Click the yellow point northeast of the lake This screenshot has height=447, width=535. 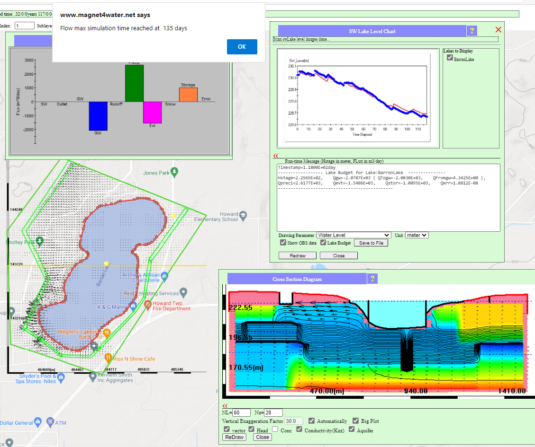click(x=172, y=215)
